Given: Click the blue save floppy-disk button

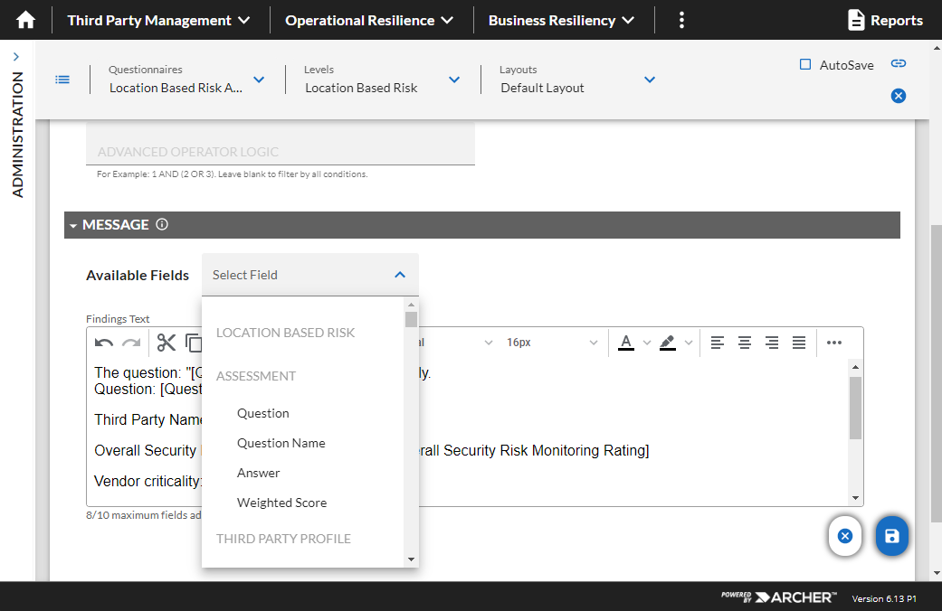Looking at the screenshot, I should coord(892,536).
